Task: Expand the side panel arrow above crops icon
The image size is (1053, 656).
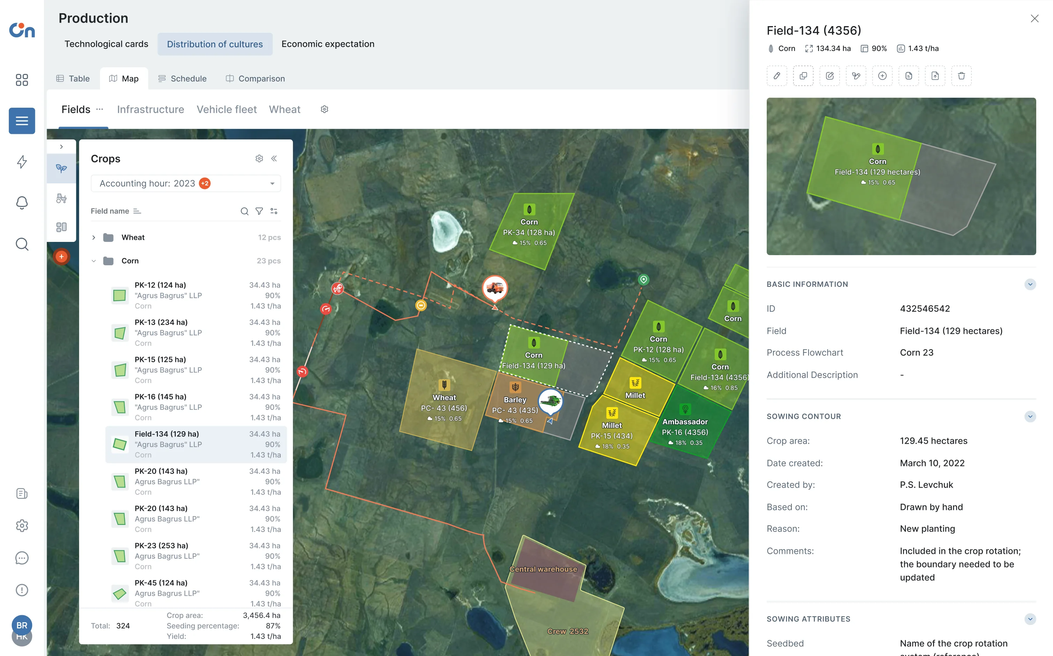Action: [62, 147]
